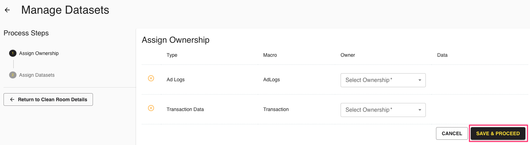The width and height of the screenshot is (530, 145).
Task: Expand the dropdown arrow in Transaction Data row
Action: click(420, 110)
